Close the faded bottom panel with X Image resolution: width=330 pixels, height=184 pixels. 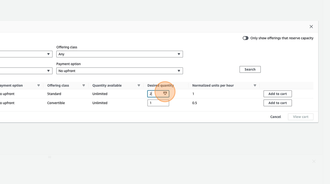(x=314, y=161)
